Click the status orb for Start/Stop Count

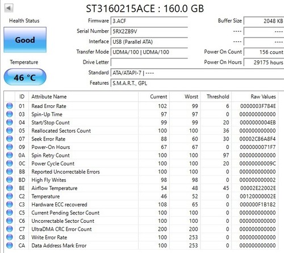coord(10,122)
